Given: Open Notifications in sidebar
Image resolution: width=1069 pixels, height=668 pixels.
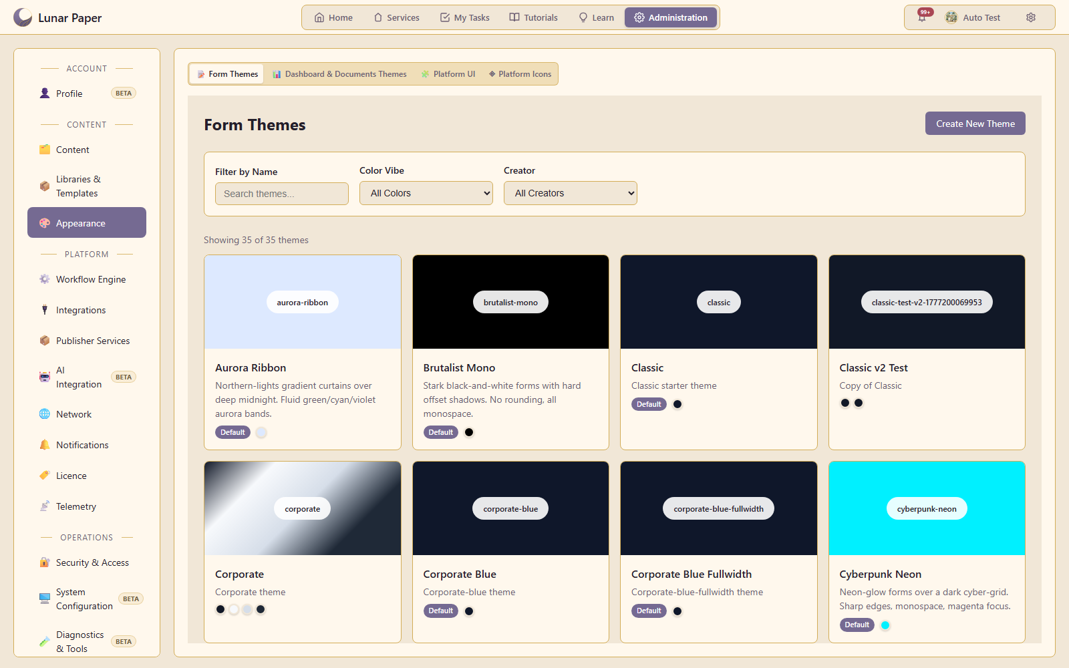Looking at the screenshot, I should click(x=87, y=445).
